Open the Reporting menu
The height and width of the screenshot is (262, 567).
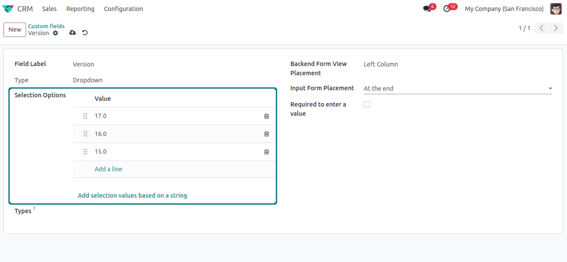[80, 9]
